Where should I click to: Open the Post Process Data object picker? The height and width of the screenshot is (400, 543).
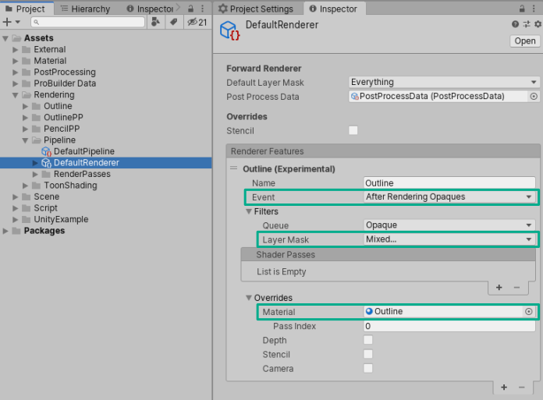(534, 97)
